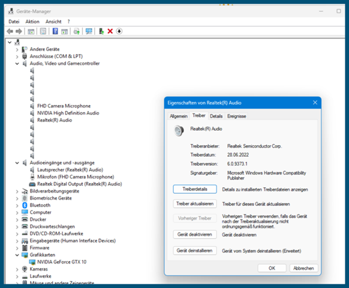Click the DVD/CD-ROM-Laufwerke drive icon
Viewport: 349px width, 288px height.
(x=25, y=233)
